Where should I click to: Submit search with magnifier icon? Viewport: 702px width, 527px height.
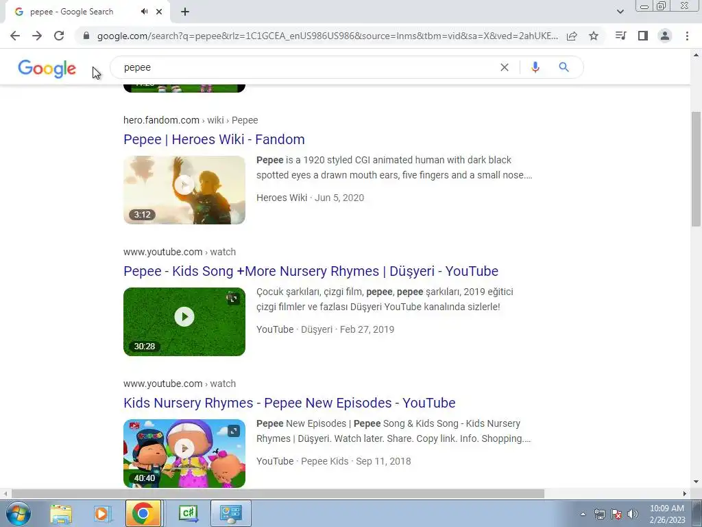coord(564,67)
